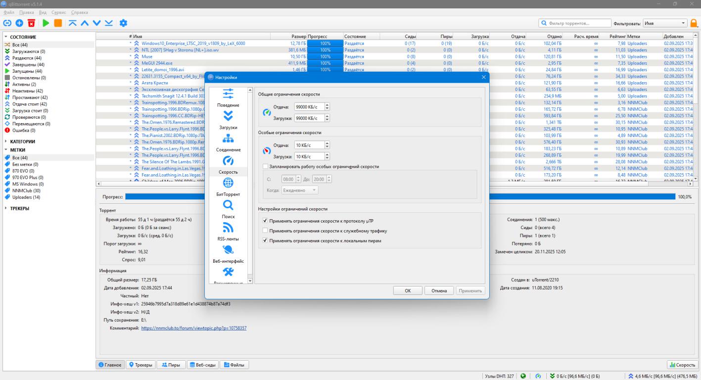Screen dimensions: 701x380
Task: Click the green start torrents toolbar icon
Action: 46,23
